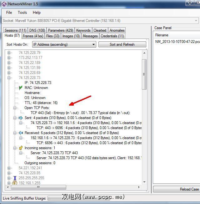Viewport: 200px width, 204px height.
Task: Switch to the Images (10) tab
Action: (71, 36)
